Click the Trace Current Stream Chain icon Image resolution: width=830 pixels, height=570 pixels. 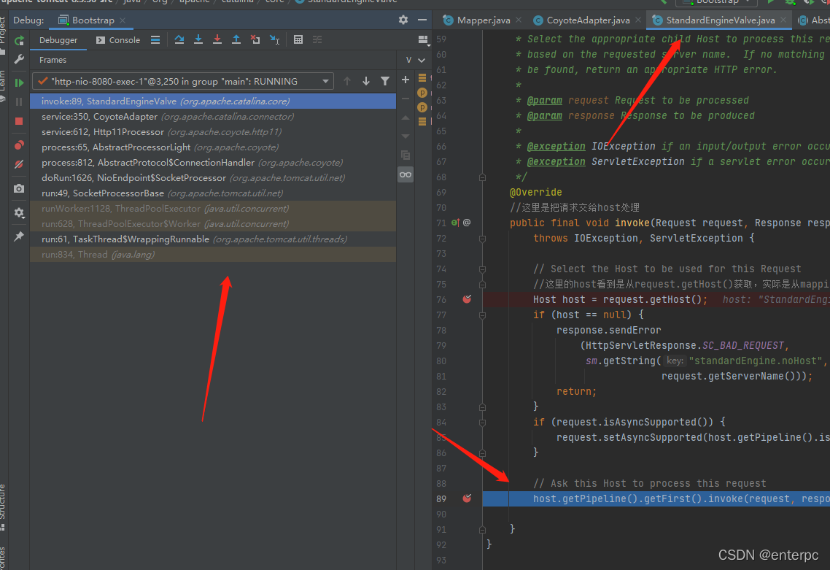click(317, 39)
